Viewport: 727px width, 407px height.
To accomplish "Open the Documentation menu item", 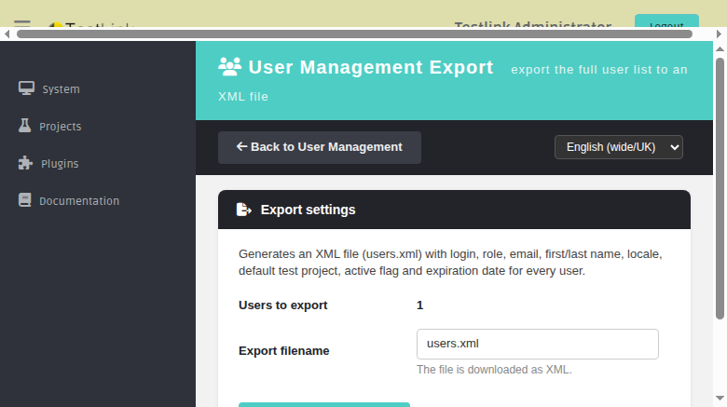I will coord(69,201).
